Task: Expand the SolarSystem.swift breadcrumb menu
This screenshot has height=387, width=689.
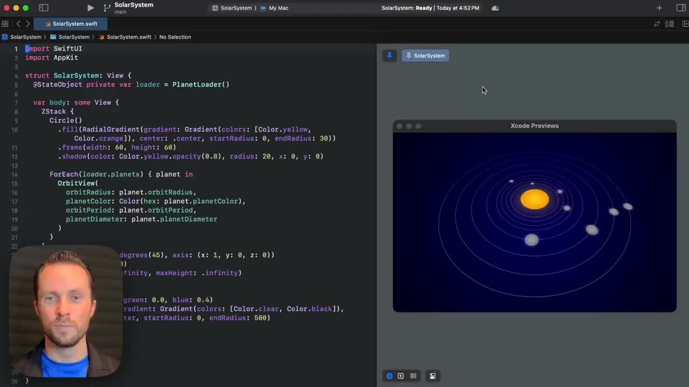Action: click(129, 37)
